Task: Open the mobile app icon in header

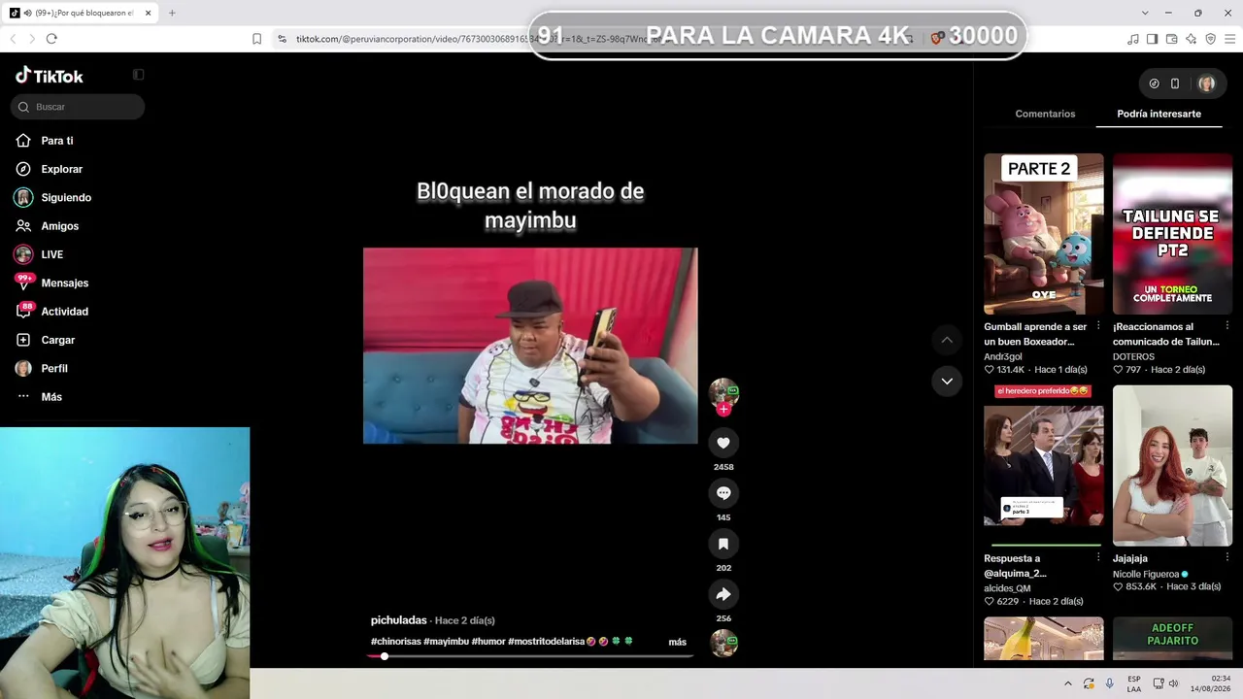Action: [1175, 83]
